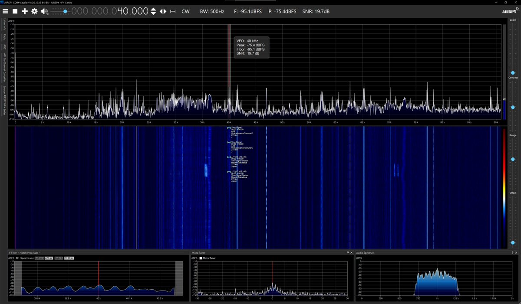Open the BW: 500Hz bandwidth setting
Image resolution: width=521 pixels, height=304 pixels.
(x=212, y=11)
